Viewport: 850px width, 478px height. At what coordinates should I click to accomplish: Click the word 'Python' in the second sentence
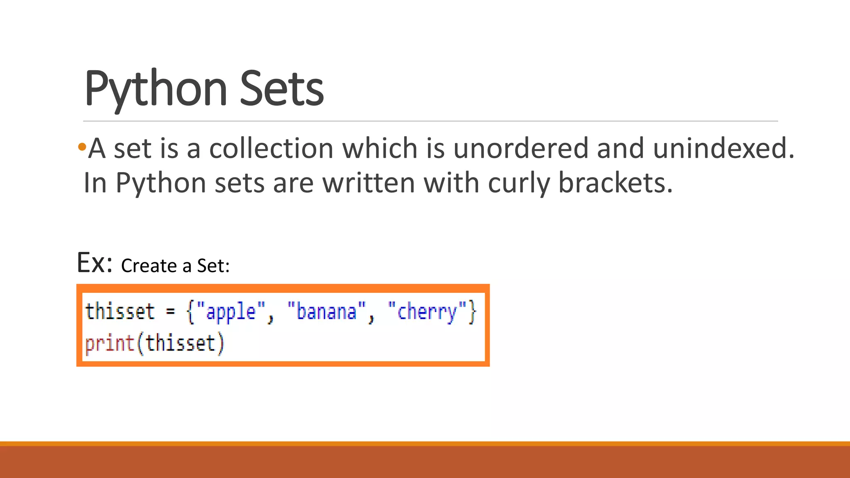click(x=161, y=184)
